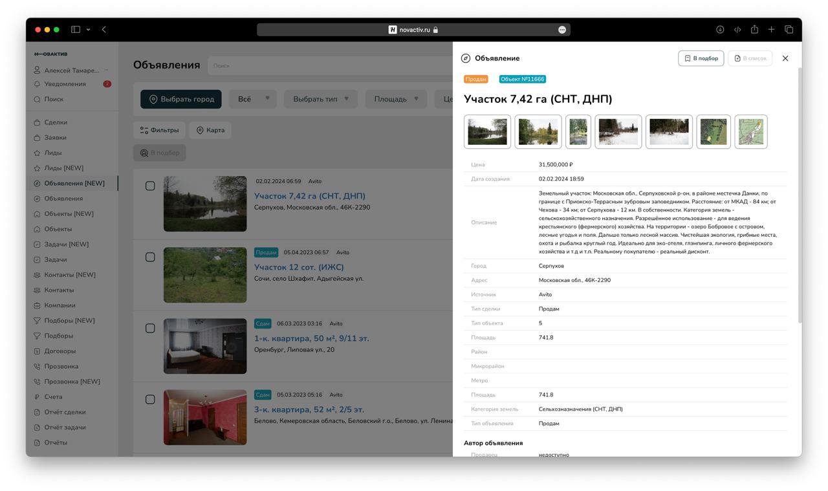Open the Участок 7,42 га listing title link

pos(310,196)
